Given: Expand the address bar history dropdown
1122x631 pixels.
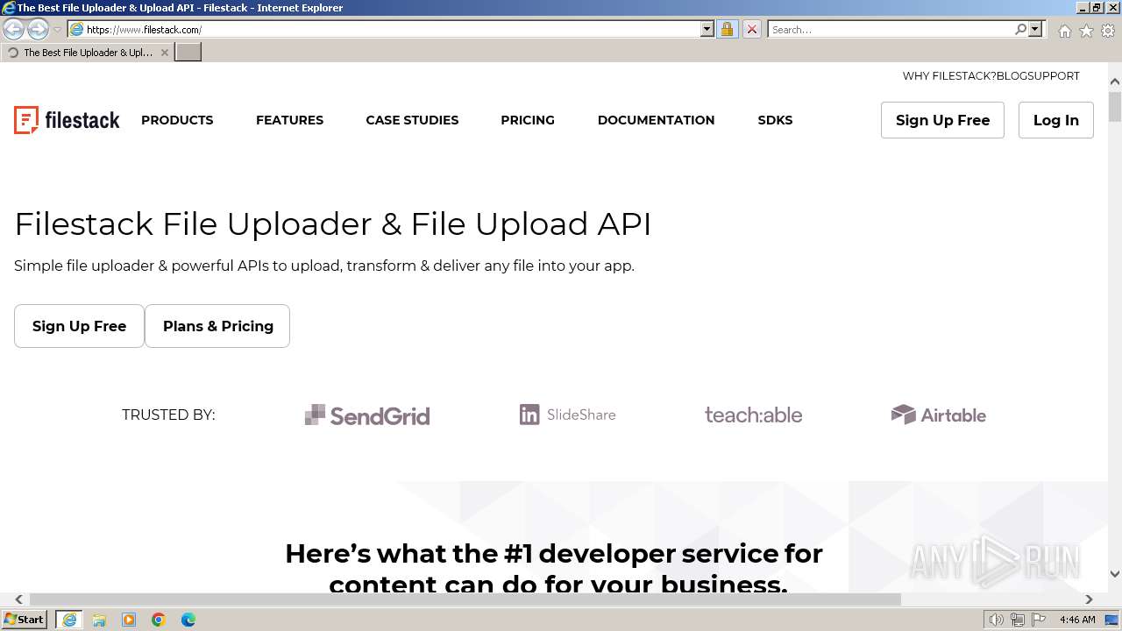Looking at the screenshot, I should pyautogui.click(x=707, y=29).
